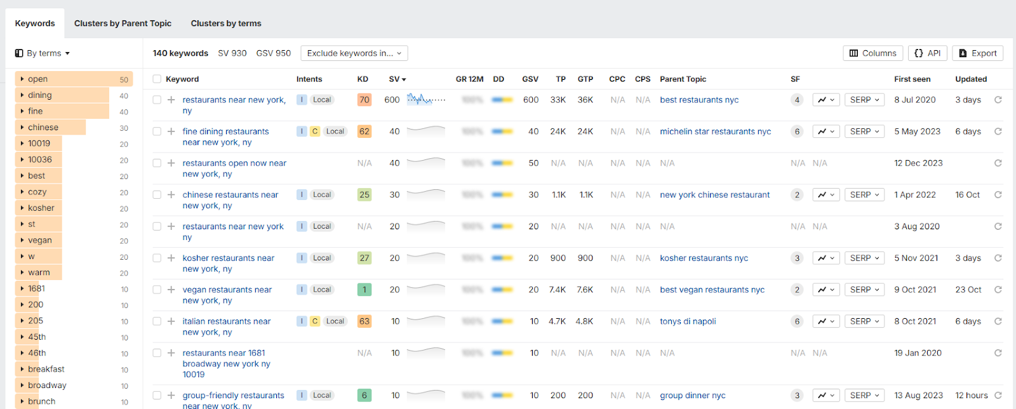Viewport: 1016px width, 409px height.
Task: Open SERP features count 4 for best restaurants nyc
Action: (797, 100)
